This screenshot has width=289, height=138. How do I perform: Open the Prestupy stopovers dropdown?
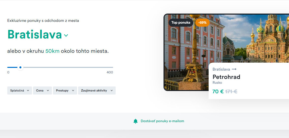point(65,90)
